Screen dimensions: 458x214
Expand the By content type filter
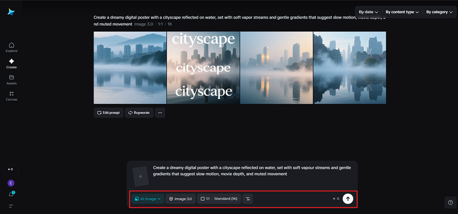(x=402, y=12)
